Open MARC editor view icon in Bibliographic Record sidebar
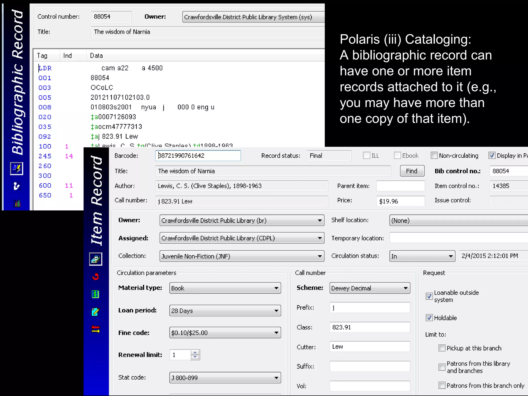Screen dimensions: 528x396 (x=17, y=169)
